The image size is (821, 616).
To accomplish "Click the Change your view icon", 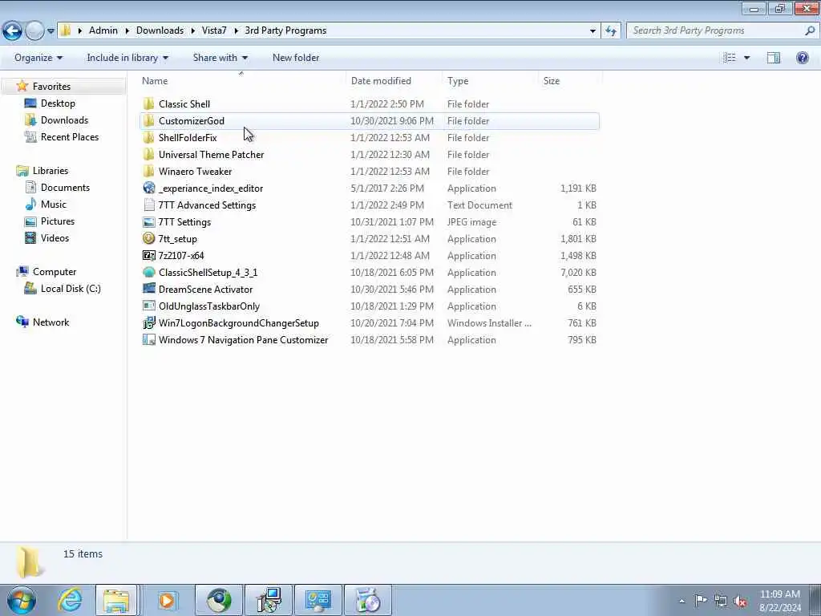I will coord(730,58).
